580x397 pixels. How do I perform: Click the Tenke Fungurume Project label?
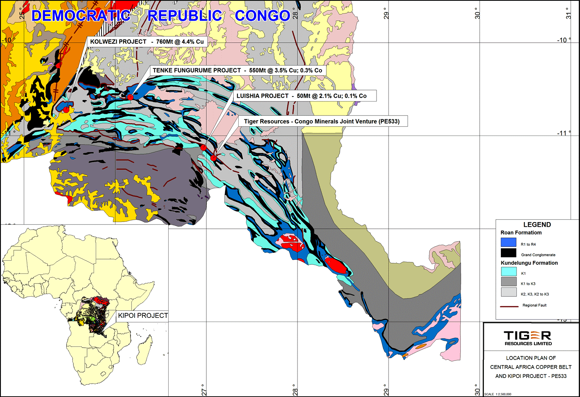(237, 70)
